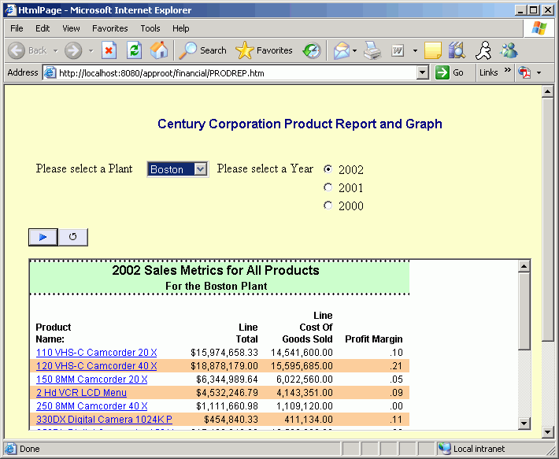Open the Mail envelope icon
Viewport: 559px width, 459px height.
click(x=342, y=50)
